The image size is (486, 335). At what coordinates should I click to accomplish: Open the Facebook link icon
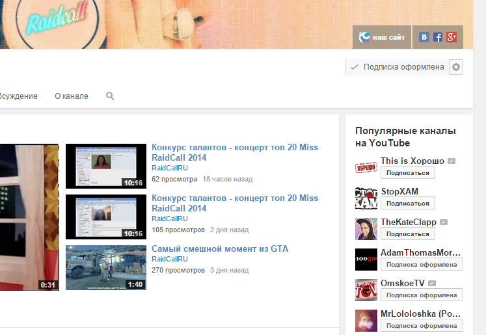click(438, 37)
